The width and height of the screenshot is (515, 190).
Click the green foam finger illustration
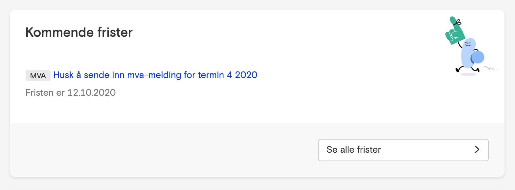point(455,31)
